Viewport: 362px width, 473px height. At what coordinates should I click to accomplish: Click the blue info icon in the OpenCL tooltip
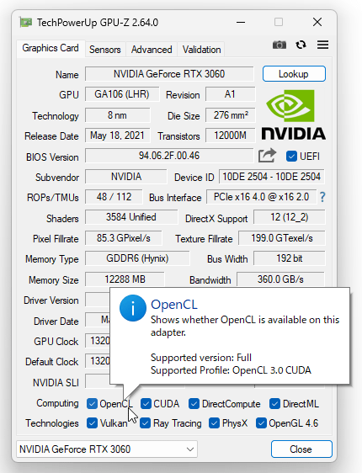pyautogui.click(x=133, y=308)
